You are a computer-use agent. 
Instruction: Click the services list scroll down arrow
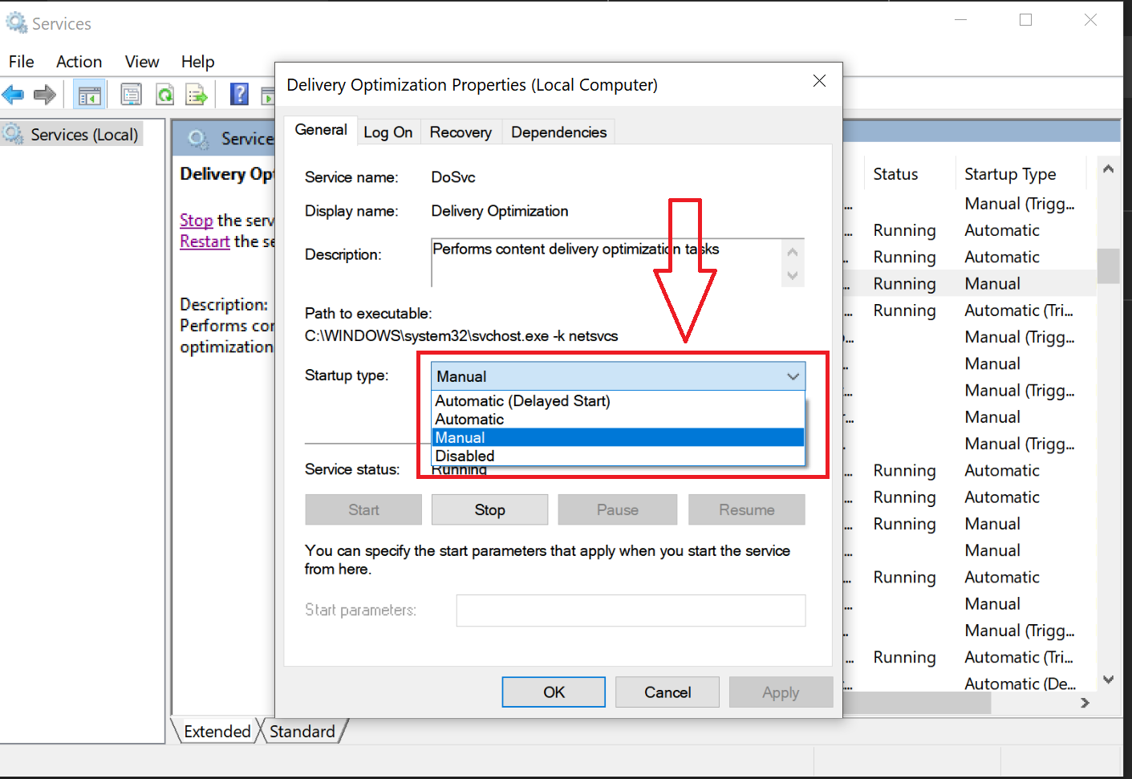tap(1109, 680)
